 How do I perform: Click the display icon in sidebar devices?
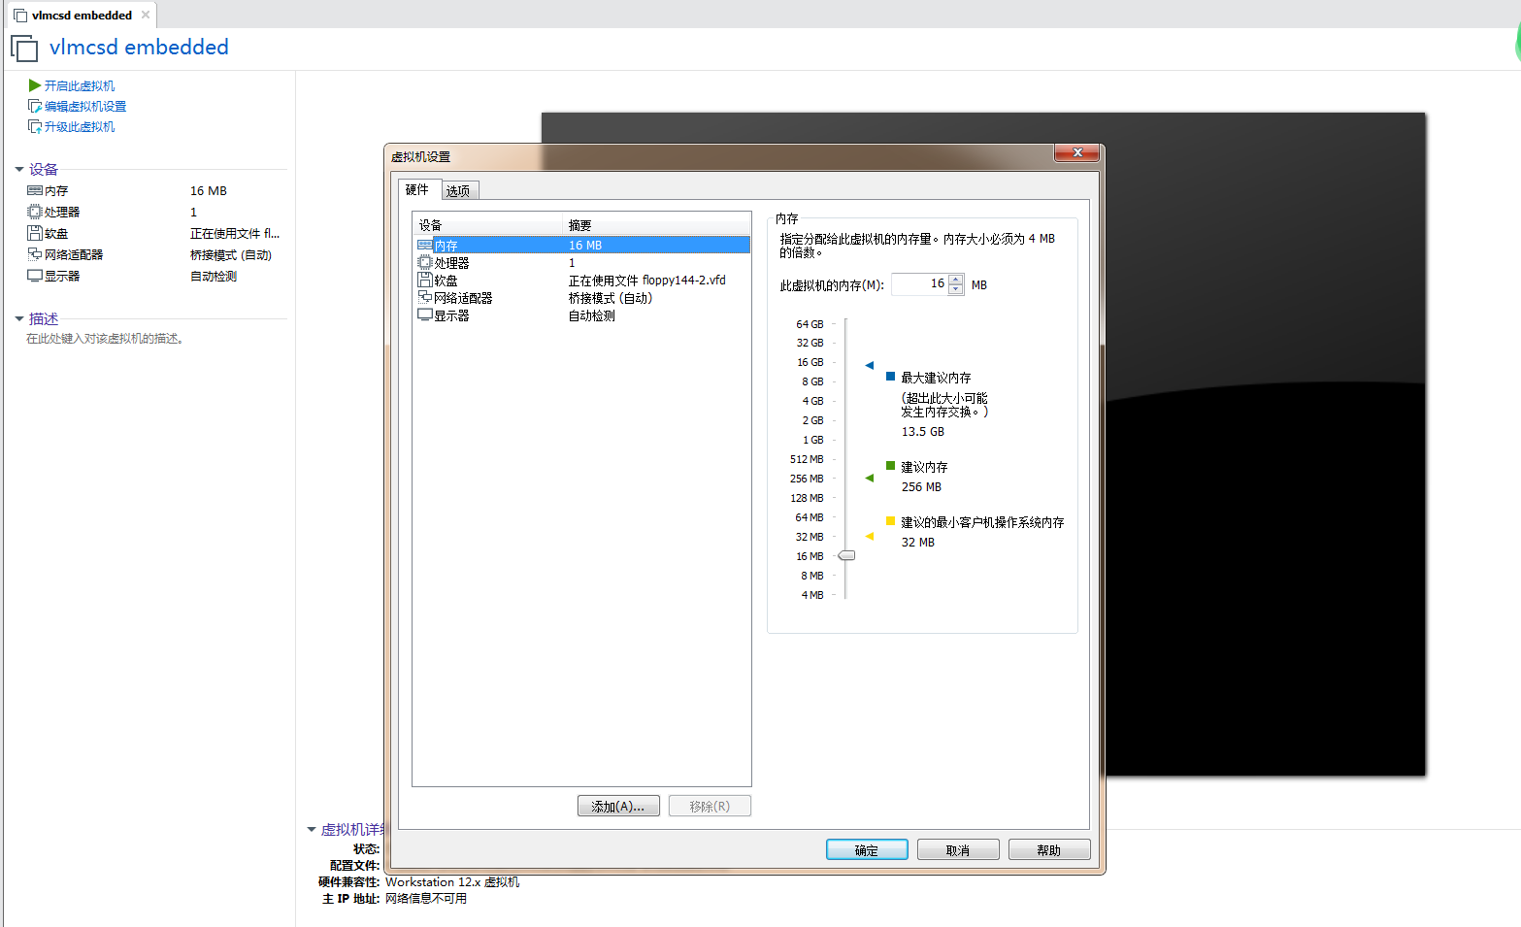coord(35,276)
